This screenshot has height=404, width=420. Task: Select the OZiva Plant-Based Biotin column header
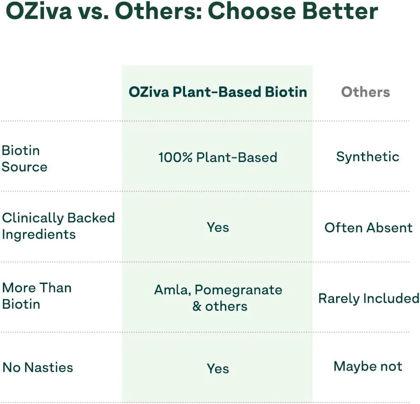218,92
